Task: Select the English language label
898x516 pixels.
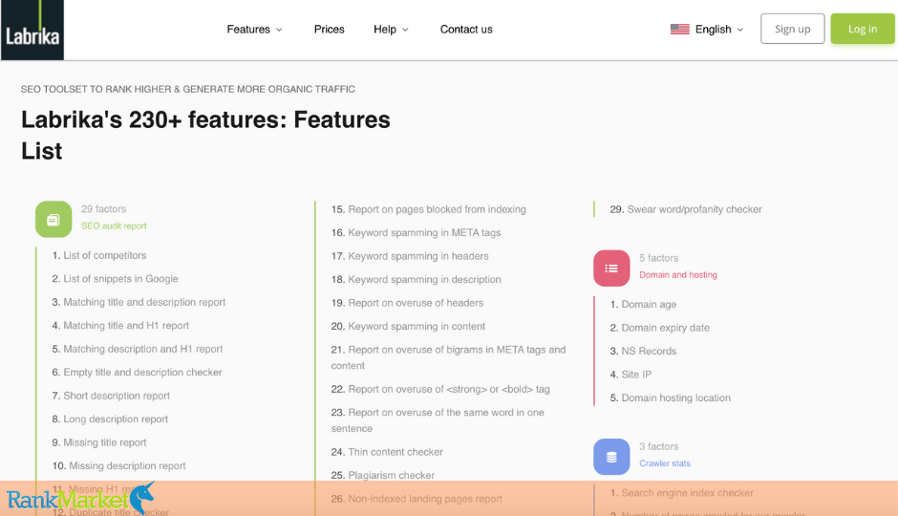Action: 713,30
